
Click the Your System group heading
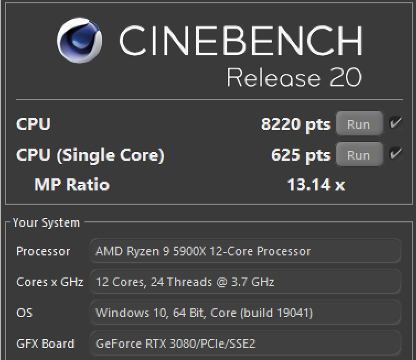pyautogui.click(x=46, y=222)
